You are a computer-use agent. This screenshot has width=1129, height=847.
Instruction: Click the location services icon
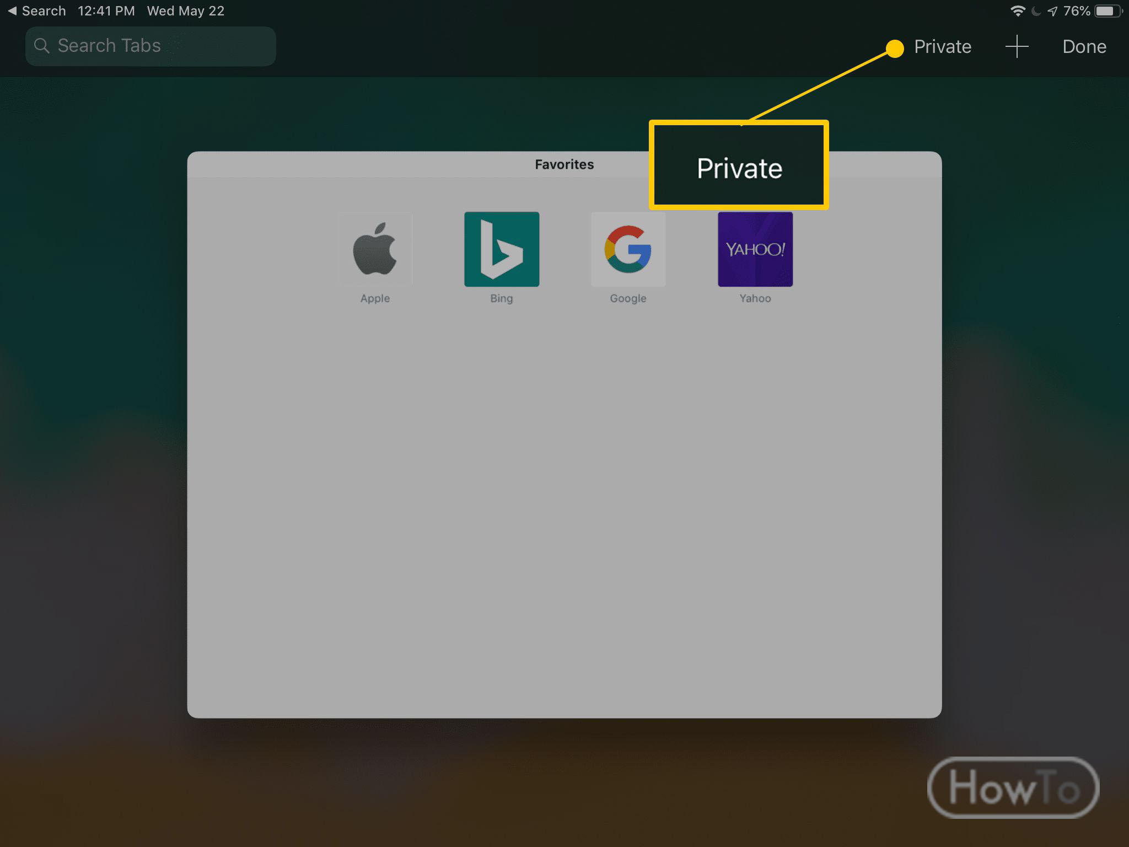click(1046, 10)
